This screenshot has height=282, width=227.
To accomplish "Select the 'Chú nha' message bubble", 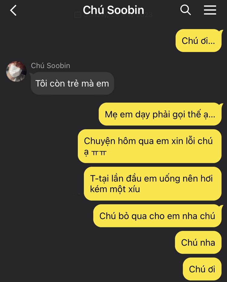I will pyautogui.click(x=198, y=242).
